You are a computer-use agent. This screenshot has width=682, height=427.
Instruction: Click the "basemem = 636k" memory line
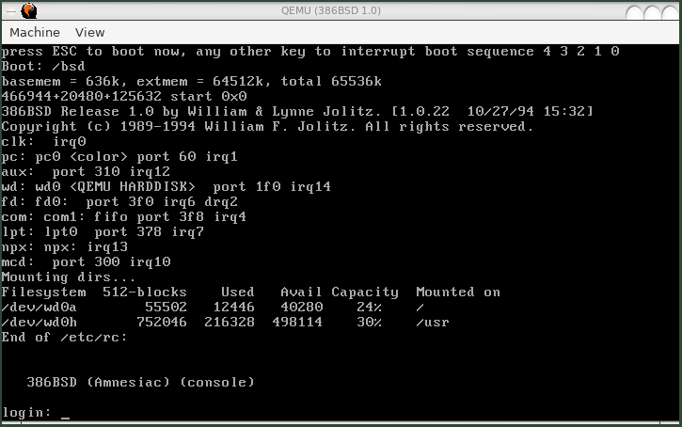click(x=192, y=81)
